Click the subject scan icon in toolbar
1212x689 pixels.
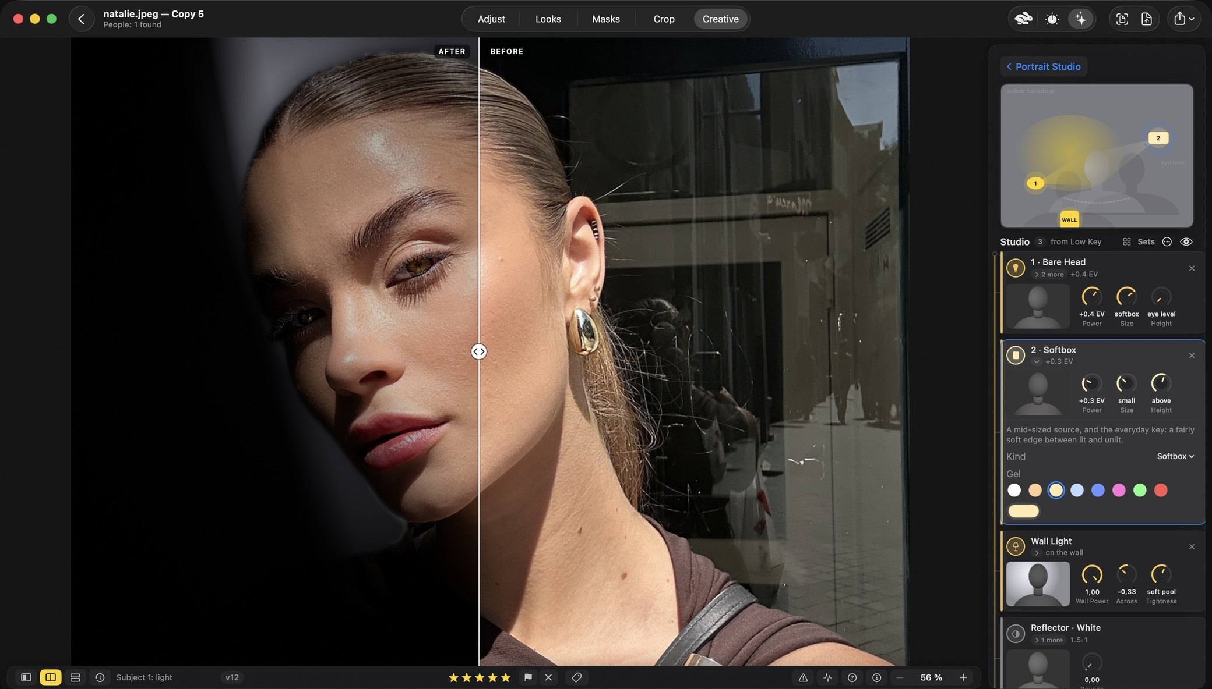coord(1122,19)
